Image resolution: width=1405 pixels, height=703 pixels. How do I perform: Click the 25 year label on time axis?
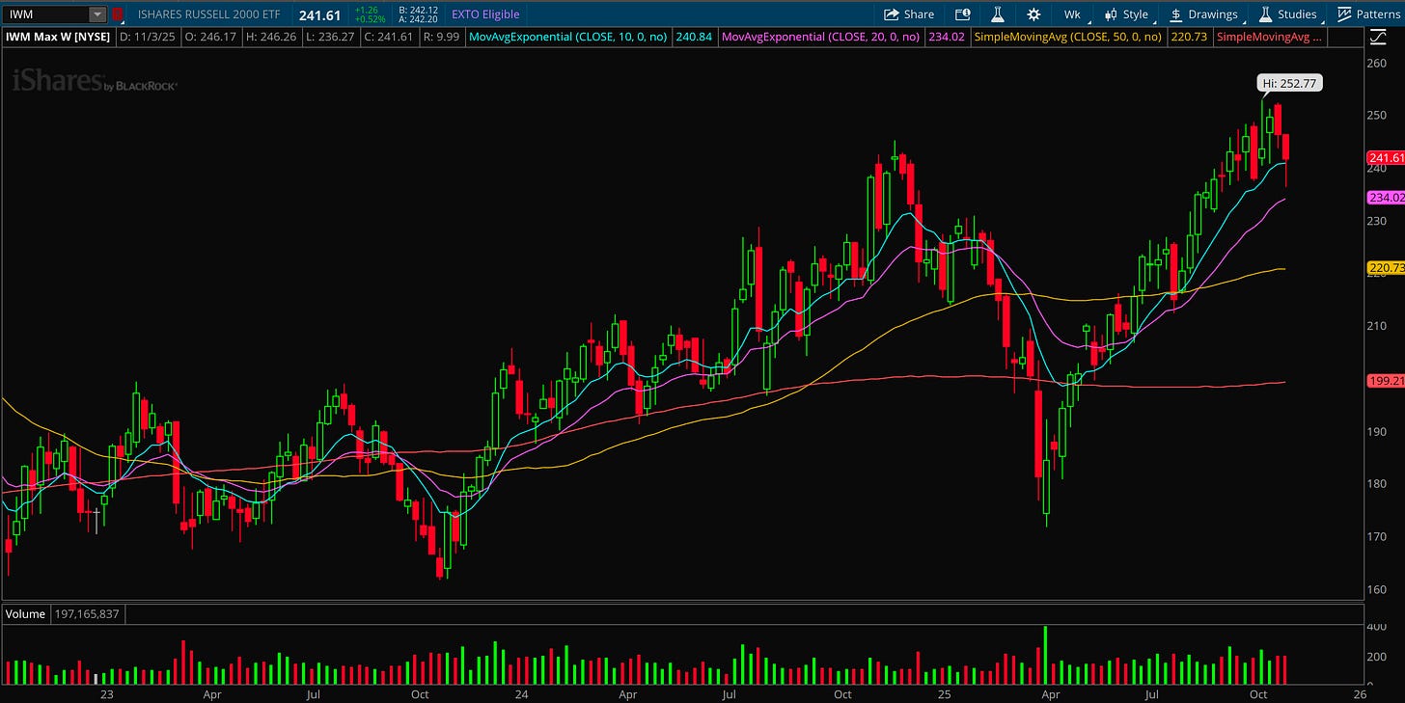(x=944, y=693)
